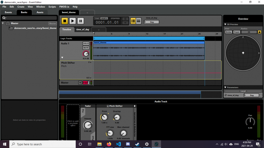Mute the Audio 1 track
264x148 pixels.
(86, 48)
